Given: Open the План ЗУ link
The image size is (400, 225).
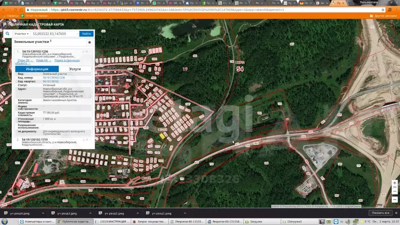Looking at the screenshot, I should tap(25, 61).
